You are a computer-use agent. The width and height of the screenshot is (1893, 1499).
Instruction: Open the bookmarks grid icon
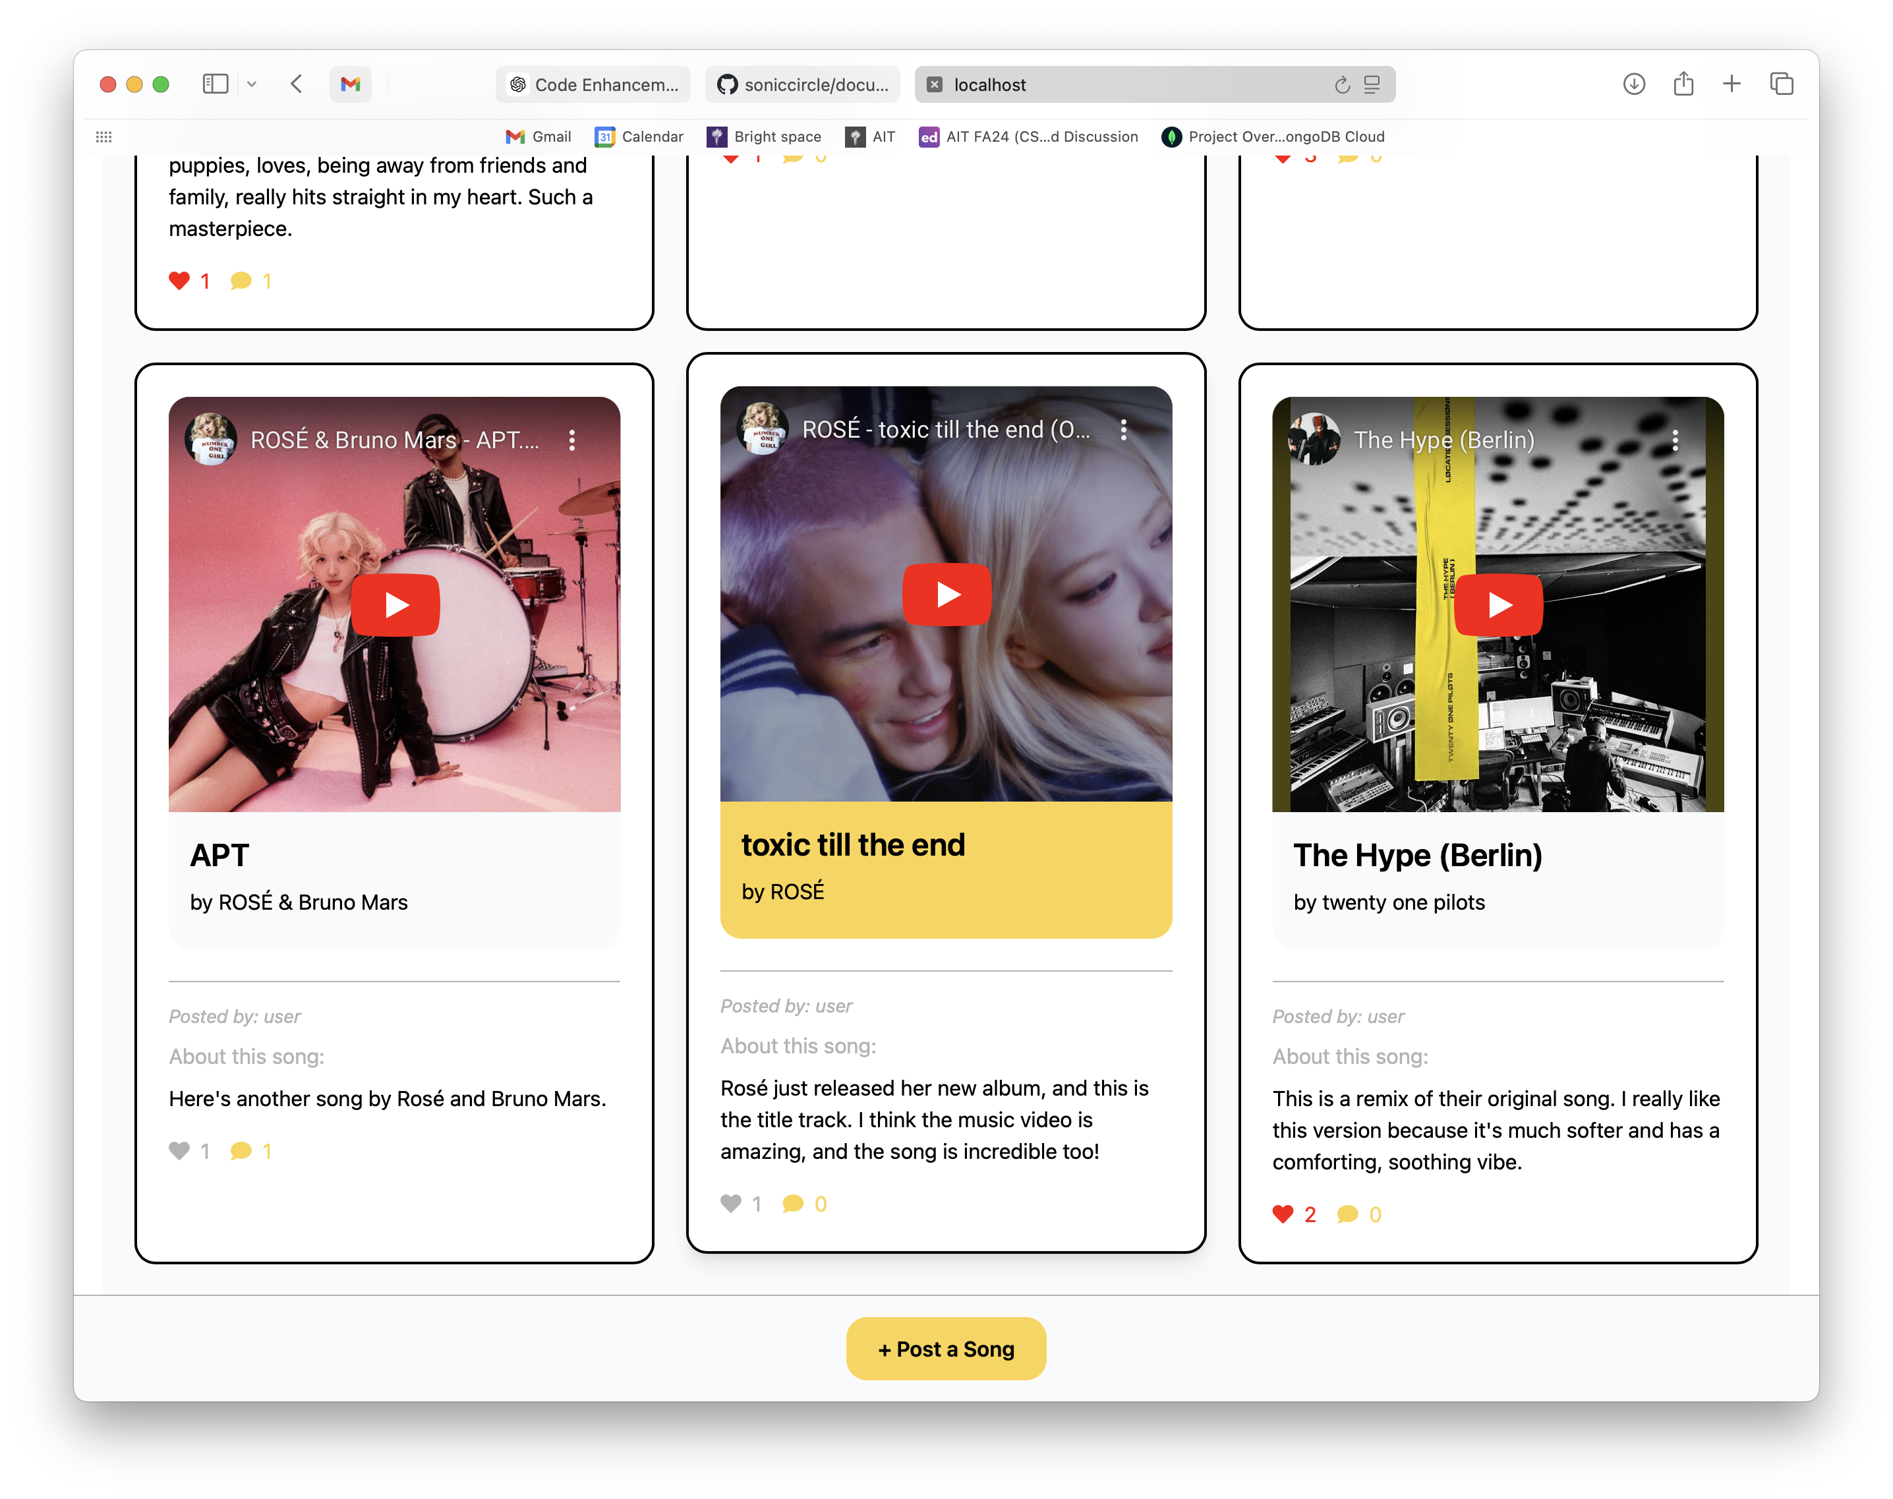(103, 136)
